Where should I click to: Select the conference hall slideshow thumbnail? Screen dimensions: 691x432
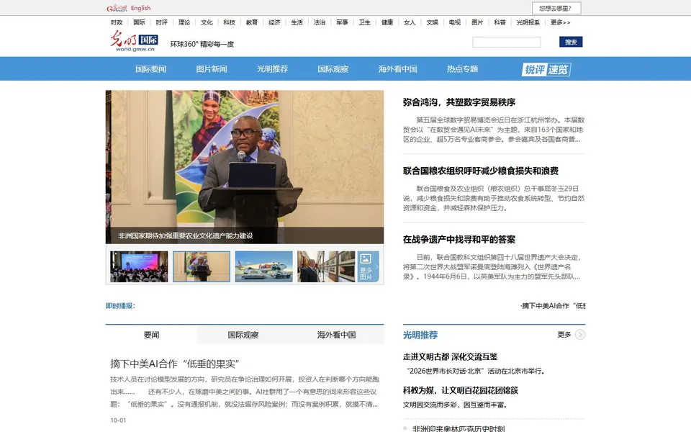pyautogui.click(x=139, y=266)
